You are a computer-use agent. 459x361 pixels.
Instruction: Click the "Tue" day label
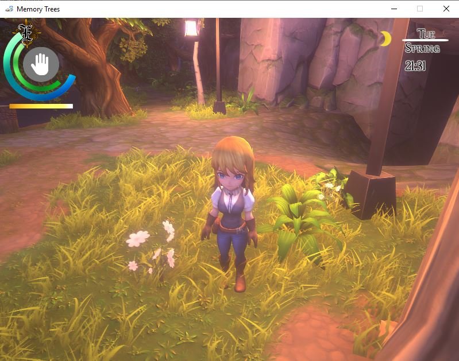tap(426, 33)
